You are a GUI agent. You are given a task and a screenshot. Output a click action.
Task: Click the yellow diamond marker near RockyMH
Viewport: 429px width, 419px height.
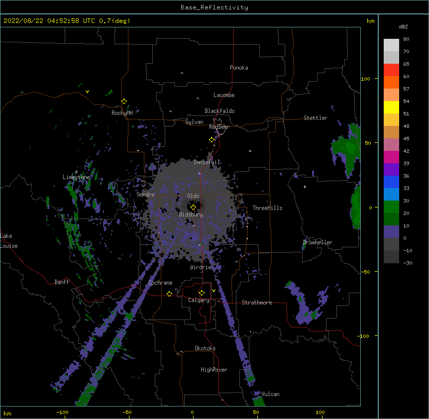pos(124,102)
